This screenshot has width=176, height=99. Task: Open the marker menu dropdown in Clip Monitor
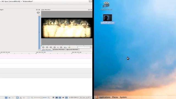click(x=65, y=47)
